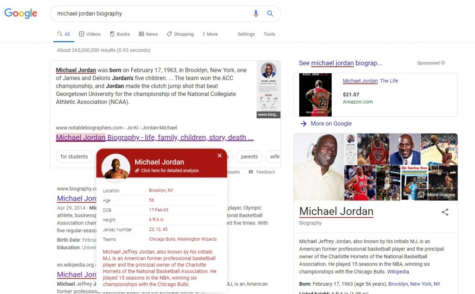
Task: Click the Jordan in suit image thumbnail
Action: coord(404,149)
